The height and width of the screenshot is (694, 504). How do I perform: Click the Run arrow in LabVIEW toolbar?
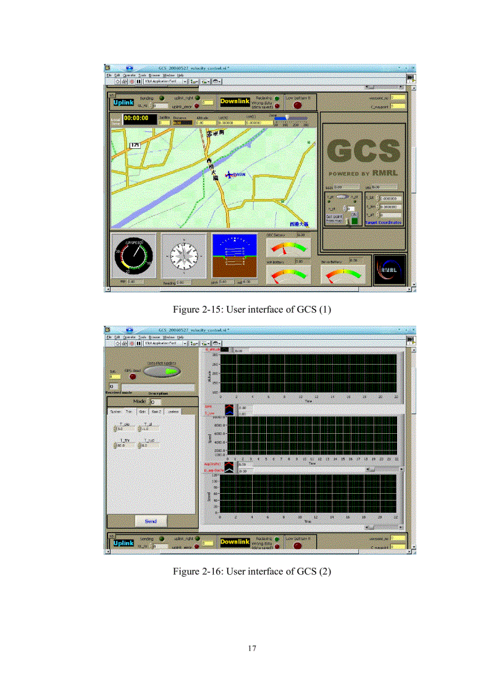click(117, 81)
